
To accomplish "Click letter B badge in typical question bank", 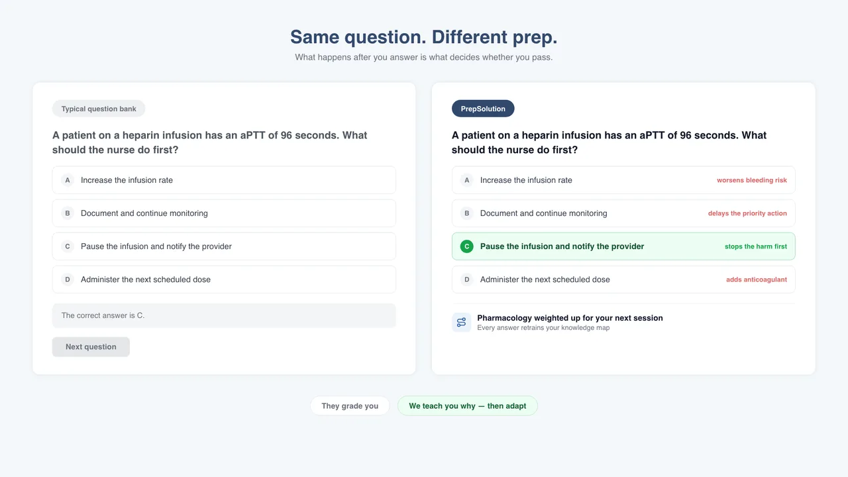I will tap(68, 213).
